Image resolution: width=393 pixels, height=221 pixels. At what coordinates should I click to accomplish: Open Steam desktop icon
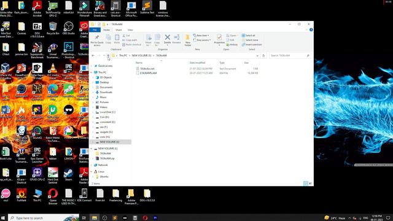click(68, 174)
